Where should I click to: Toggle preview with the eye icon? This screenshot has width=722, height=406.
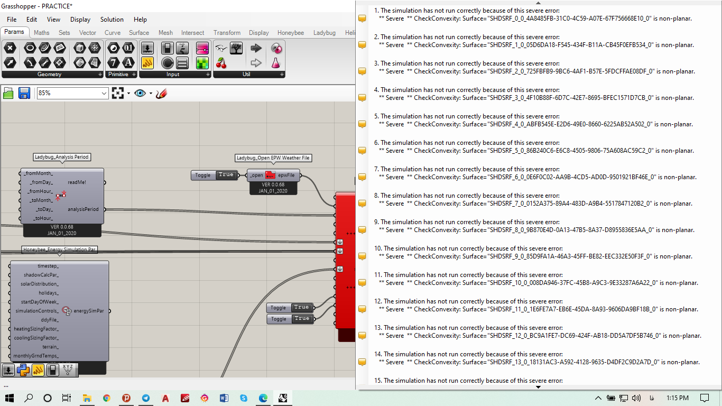pos(140,94)
